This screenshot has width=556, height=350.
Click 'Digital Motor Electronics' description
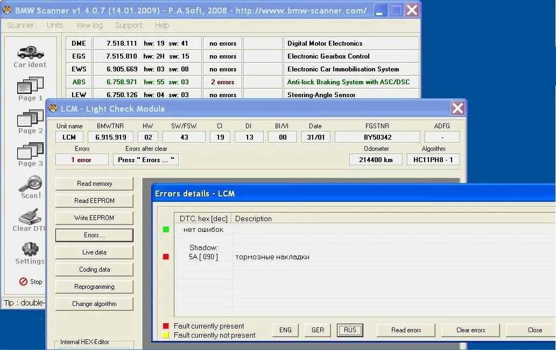tap(325, 43)
